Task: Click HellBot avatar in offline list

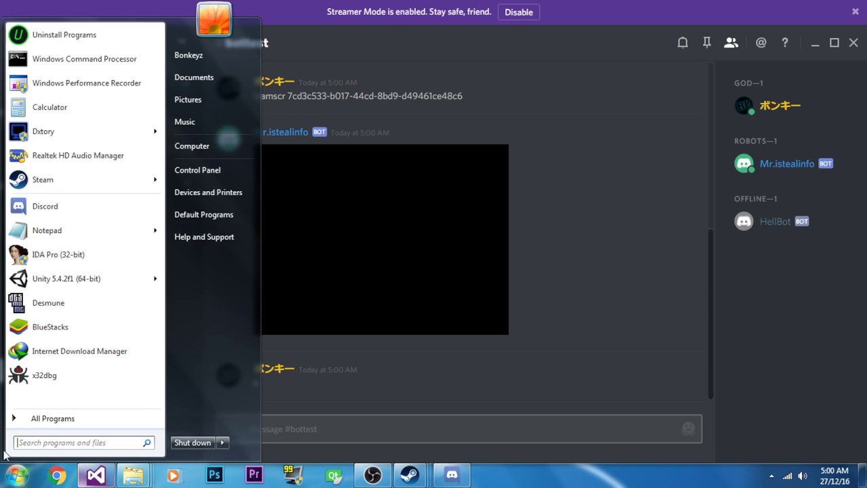Action: click(x=744, y=221)
